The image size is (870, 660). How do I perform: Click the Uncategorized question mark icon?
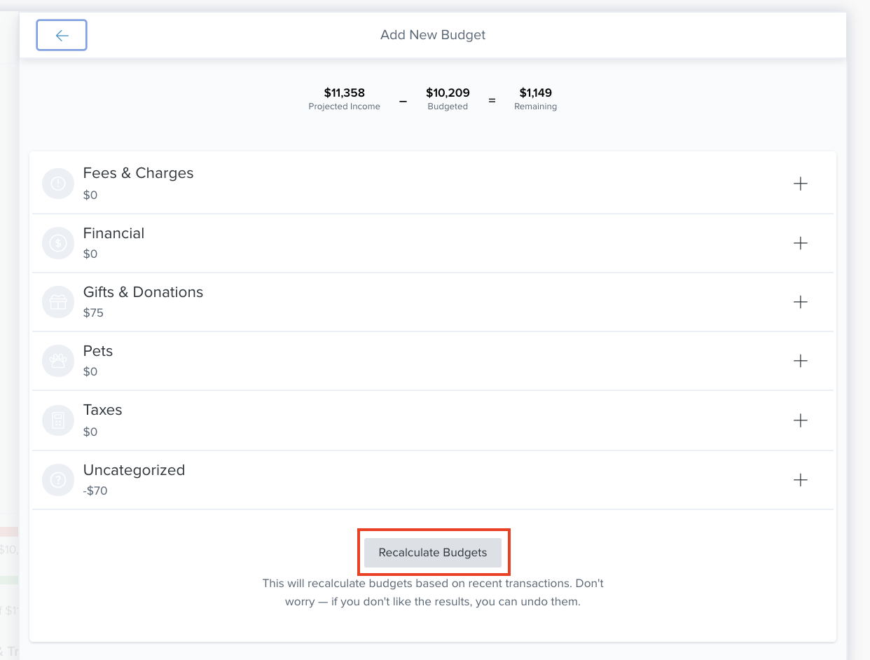(58, 480)
